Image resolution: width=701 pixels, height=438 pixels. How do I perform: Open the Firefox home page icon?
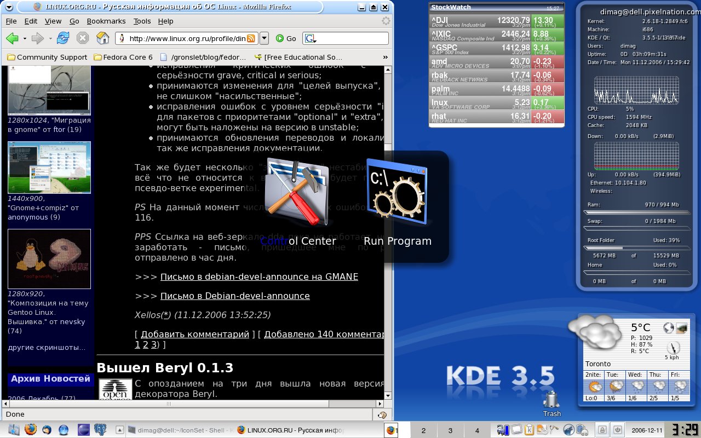(102, 38)
